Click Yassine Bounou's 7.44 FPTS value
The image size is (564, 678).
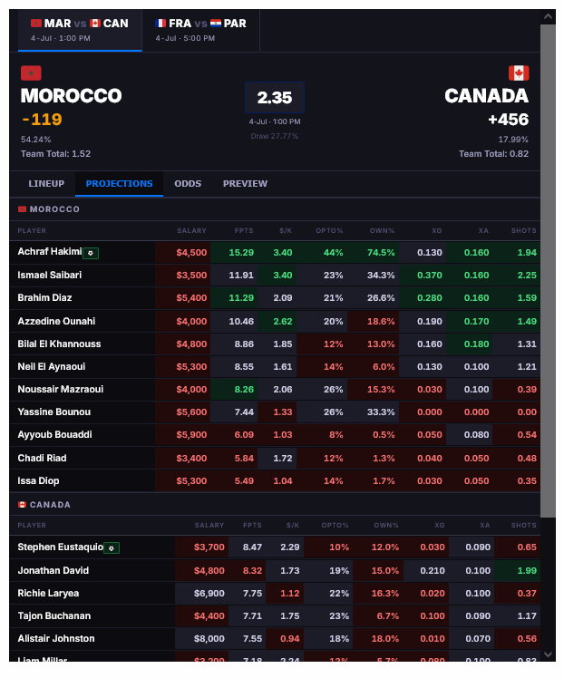(x=244, y=412)
